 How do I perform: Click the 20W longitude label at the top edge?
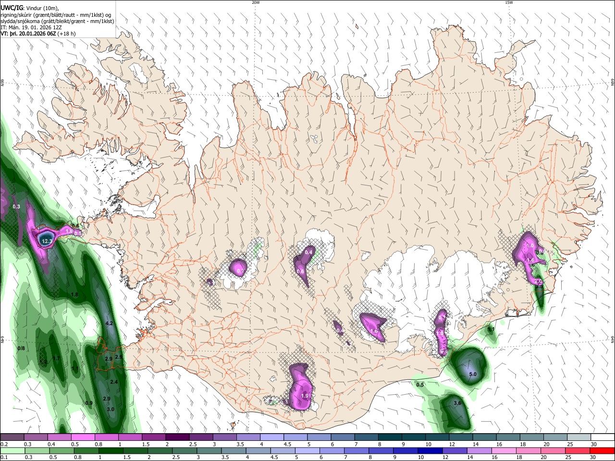point(256,2)
